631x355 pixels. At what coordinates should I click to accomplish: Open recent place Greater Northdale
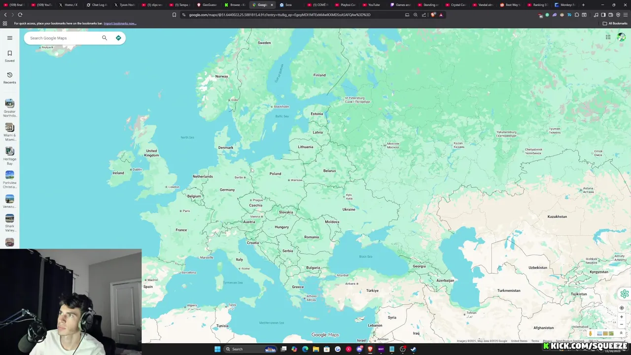tap(9, 108)
